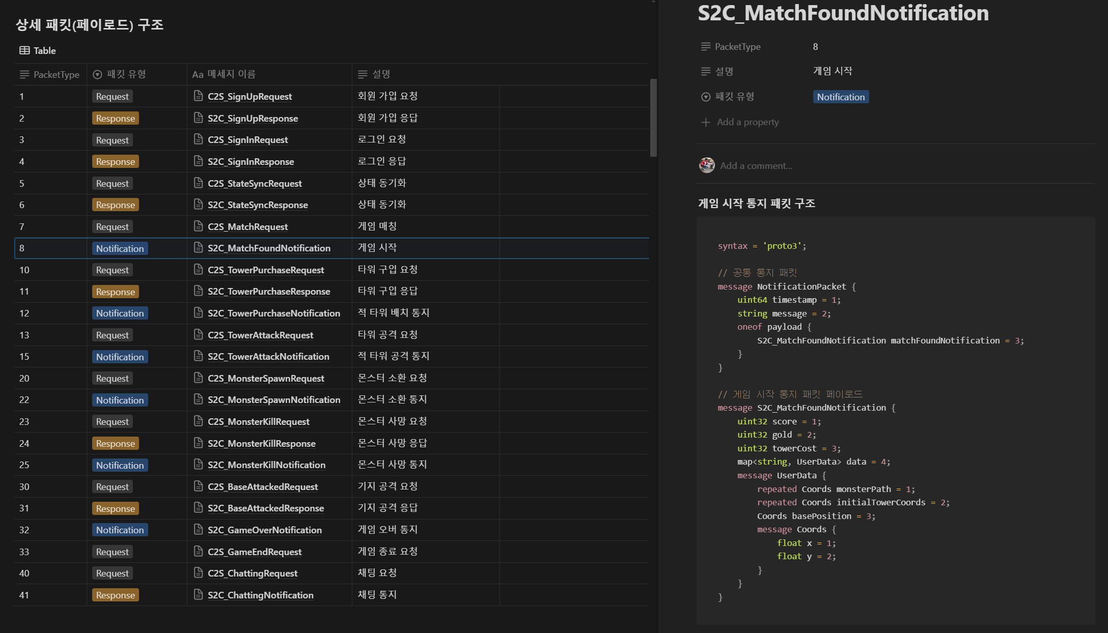This screenshot has height=633, width=1108.
Task: Open the 메세지 이름 column header
Action: tap(269, 74)
